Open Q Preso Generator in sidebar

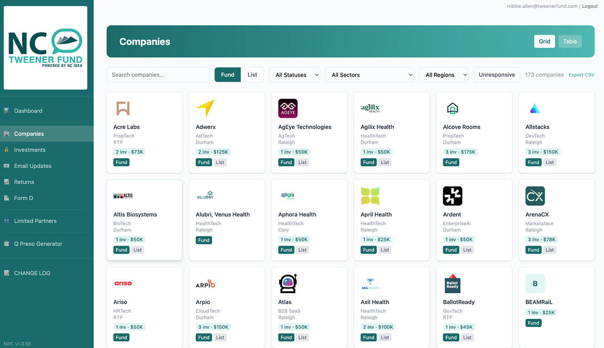pyautogui.click(x=47, y=244)
